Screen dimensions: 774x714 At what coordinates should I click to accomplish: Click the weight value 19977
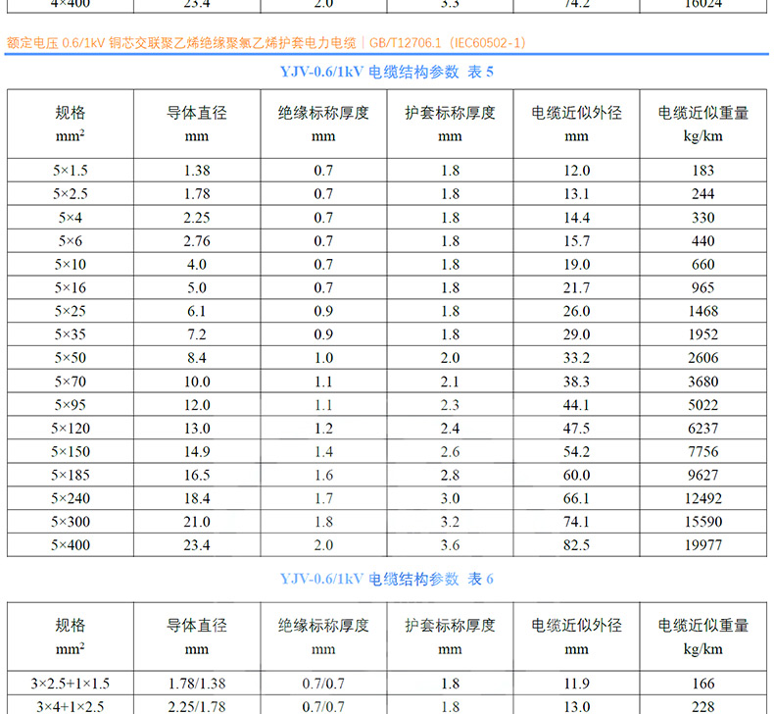point(703,545)
